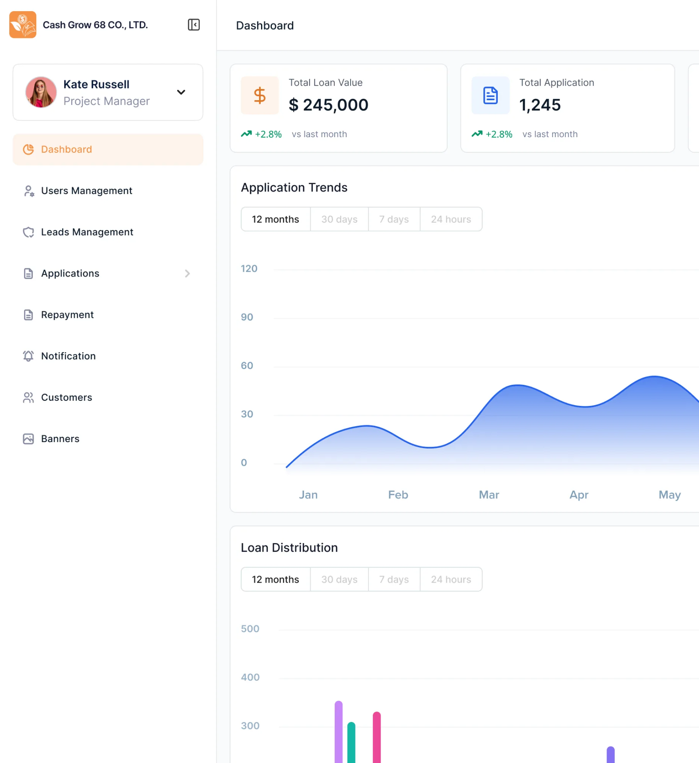Viewport: 699px width, 763px height.
Task: Select 7 days in Application Trends
Action: (394, 219)
